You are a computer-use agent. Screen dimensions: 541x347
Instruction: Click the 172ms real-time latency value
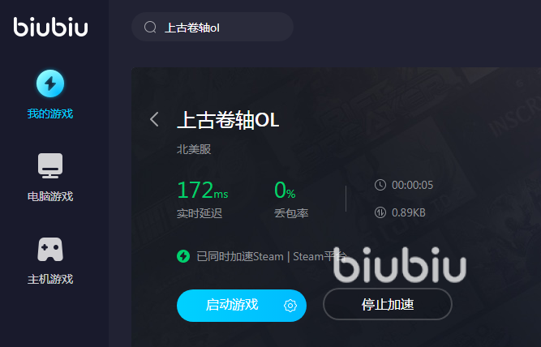(203, 190)
